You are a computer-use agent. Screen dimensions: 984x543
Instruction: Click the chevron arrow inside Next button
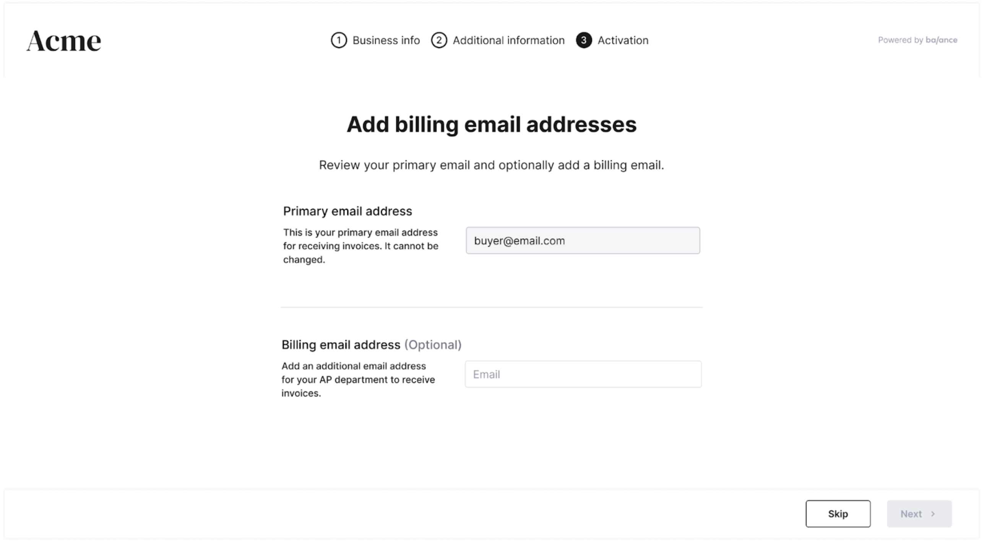click(933, 514)
